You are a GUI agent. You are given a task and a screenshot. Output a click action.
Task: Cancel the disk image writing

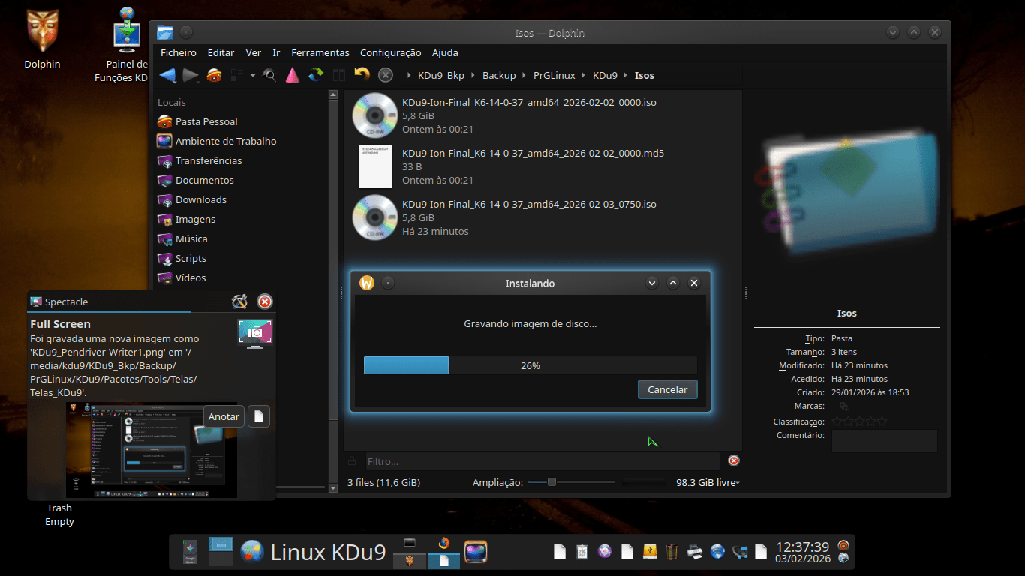pos(667,389)
